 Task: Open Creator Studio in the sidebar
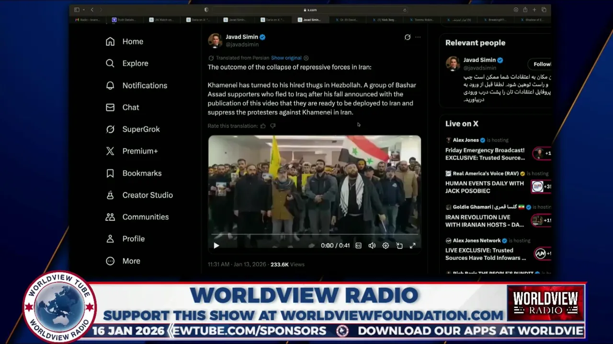pyautogui.click(x=139, y=195)
